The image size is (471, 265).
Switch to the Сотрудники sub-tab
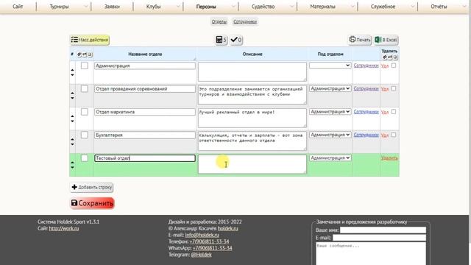tap(245, 21)
